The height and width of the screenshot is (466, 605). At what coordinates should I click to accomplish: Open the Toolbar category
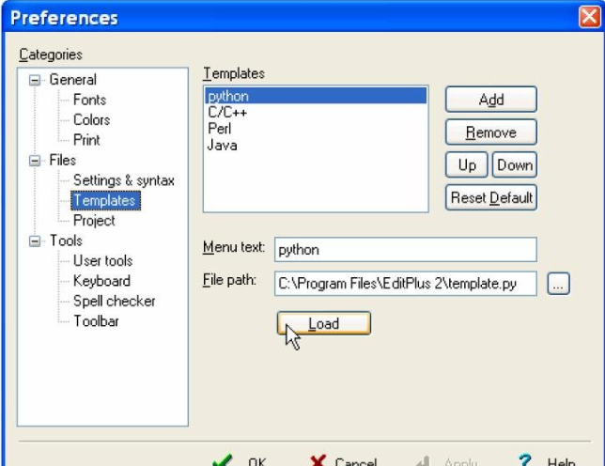pyautogui.click(x=96, y=321)
